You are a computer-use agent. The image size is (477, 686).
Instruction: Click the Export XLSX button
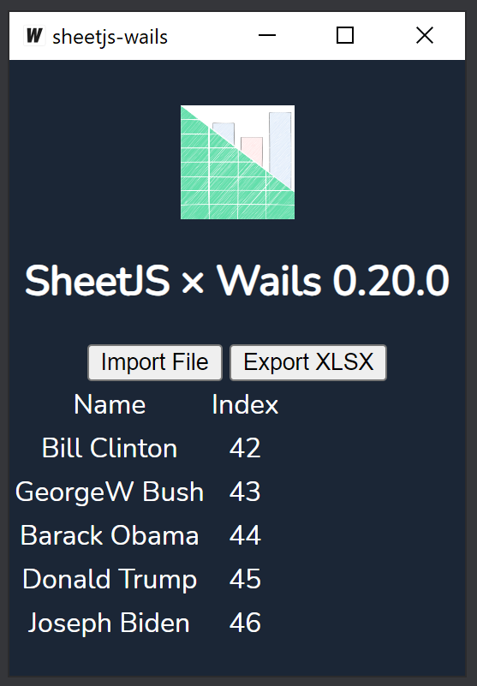(x=308, y=362)
